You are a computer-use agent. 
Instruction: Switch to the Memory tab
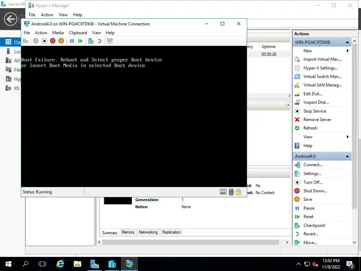(x=128, y=232)
